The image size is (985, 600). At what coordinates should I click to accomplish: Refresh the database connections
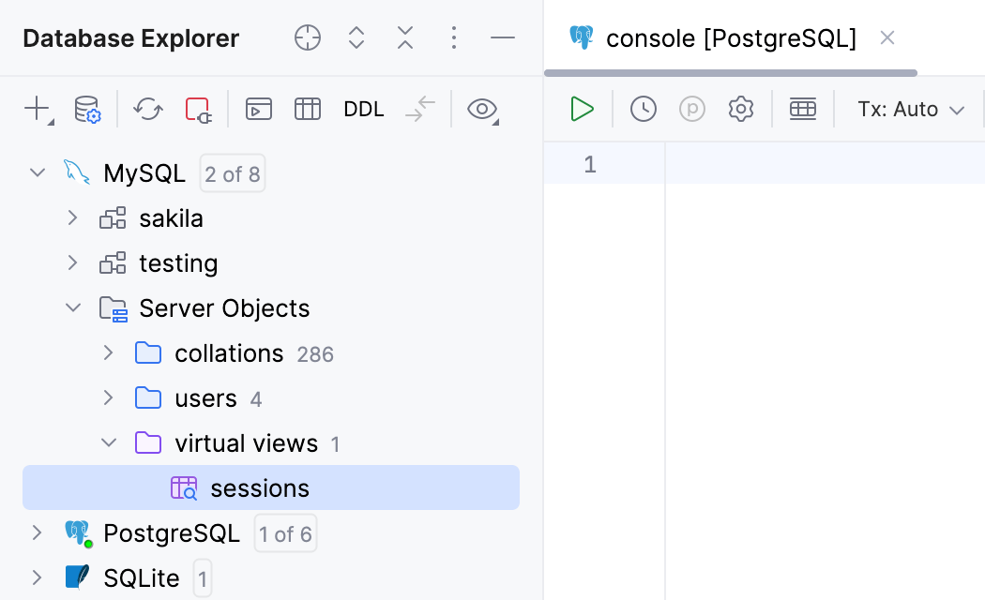coord(147,109)
